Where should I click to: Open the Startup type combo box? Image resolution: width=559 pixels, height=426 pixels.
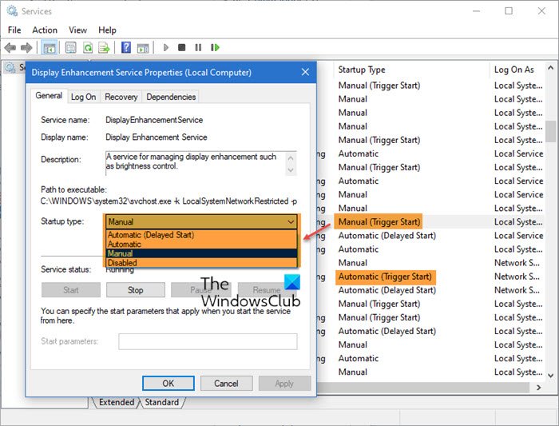tap(201, 221)
